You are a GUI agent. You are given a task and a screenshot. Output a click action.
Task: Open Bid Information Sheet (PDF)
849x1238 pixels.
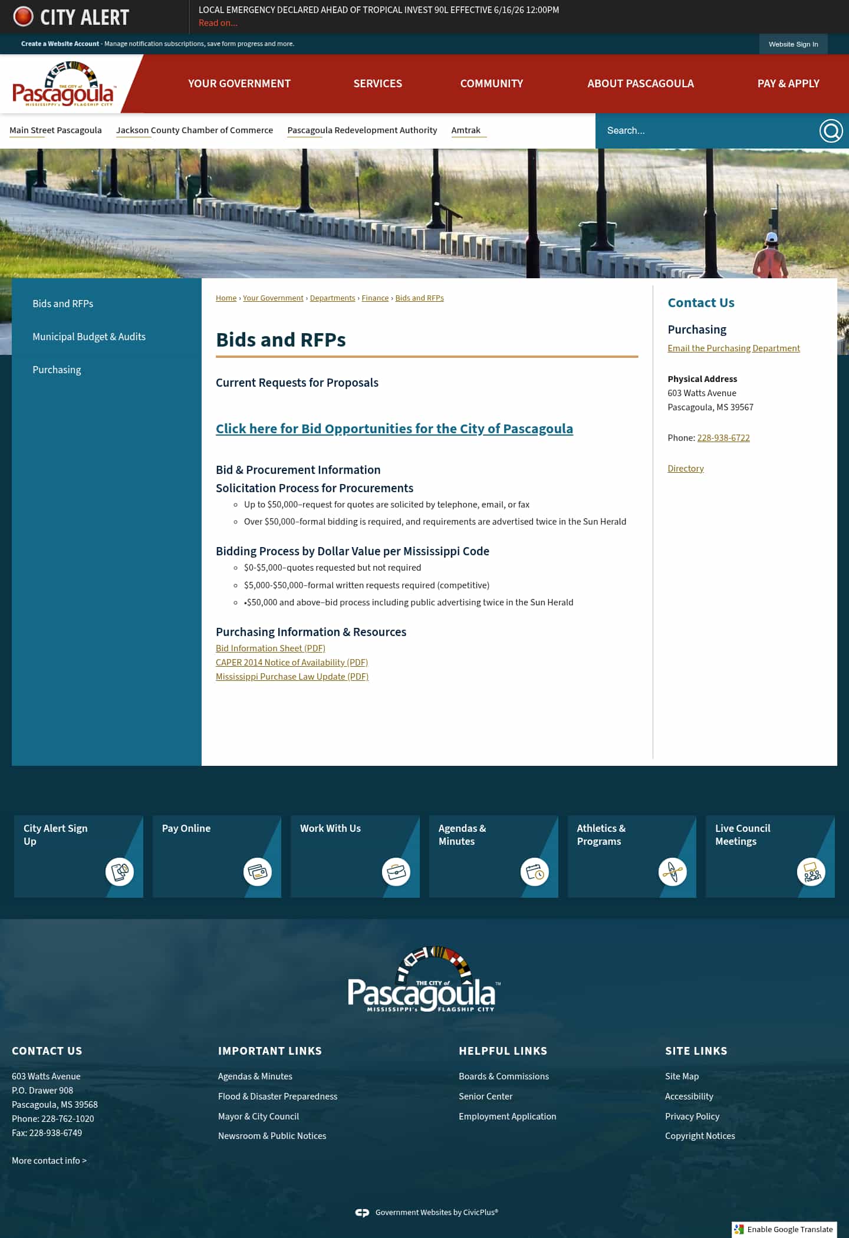tap(271, 648)
